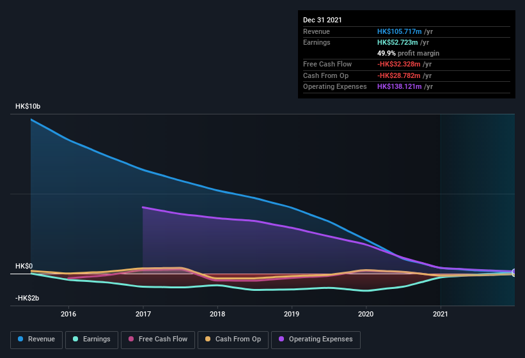Image resolution: width=525 pixels, height=358 pixels.
Task: Click the -HK$28.782m cash from op value
Action: [398, 75]
